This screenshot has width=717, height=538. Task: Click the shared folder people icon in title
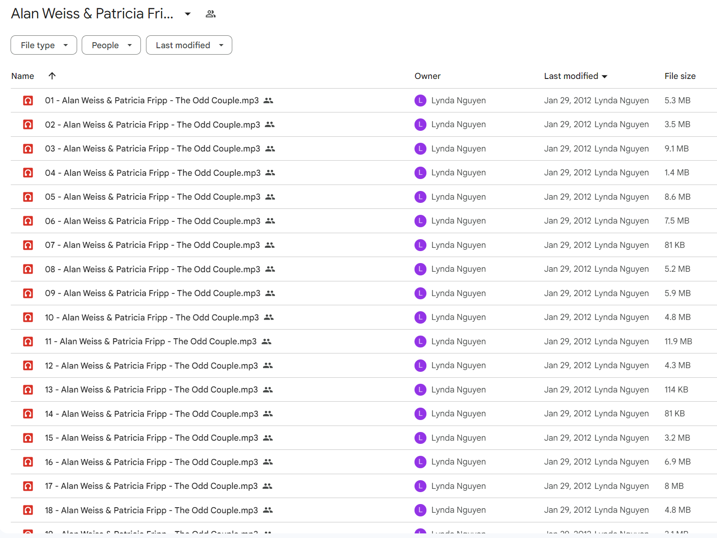pyautogui.click(x=211, y=14)
